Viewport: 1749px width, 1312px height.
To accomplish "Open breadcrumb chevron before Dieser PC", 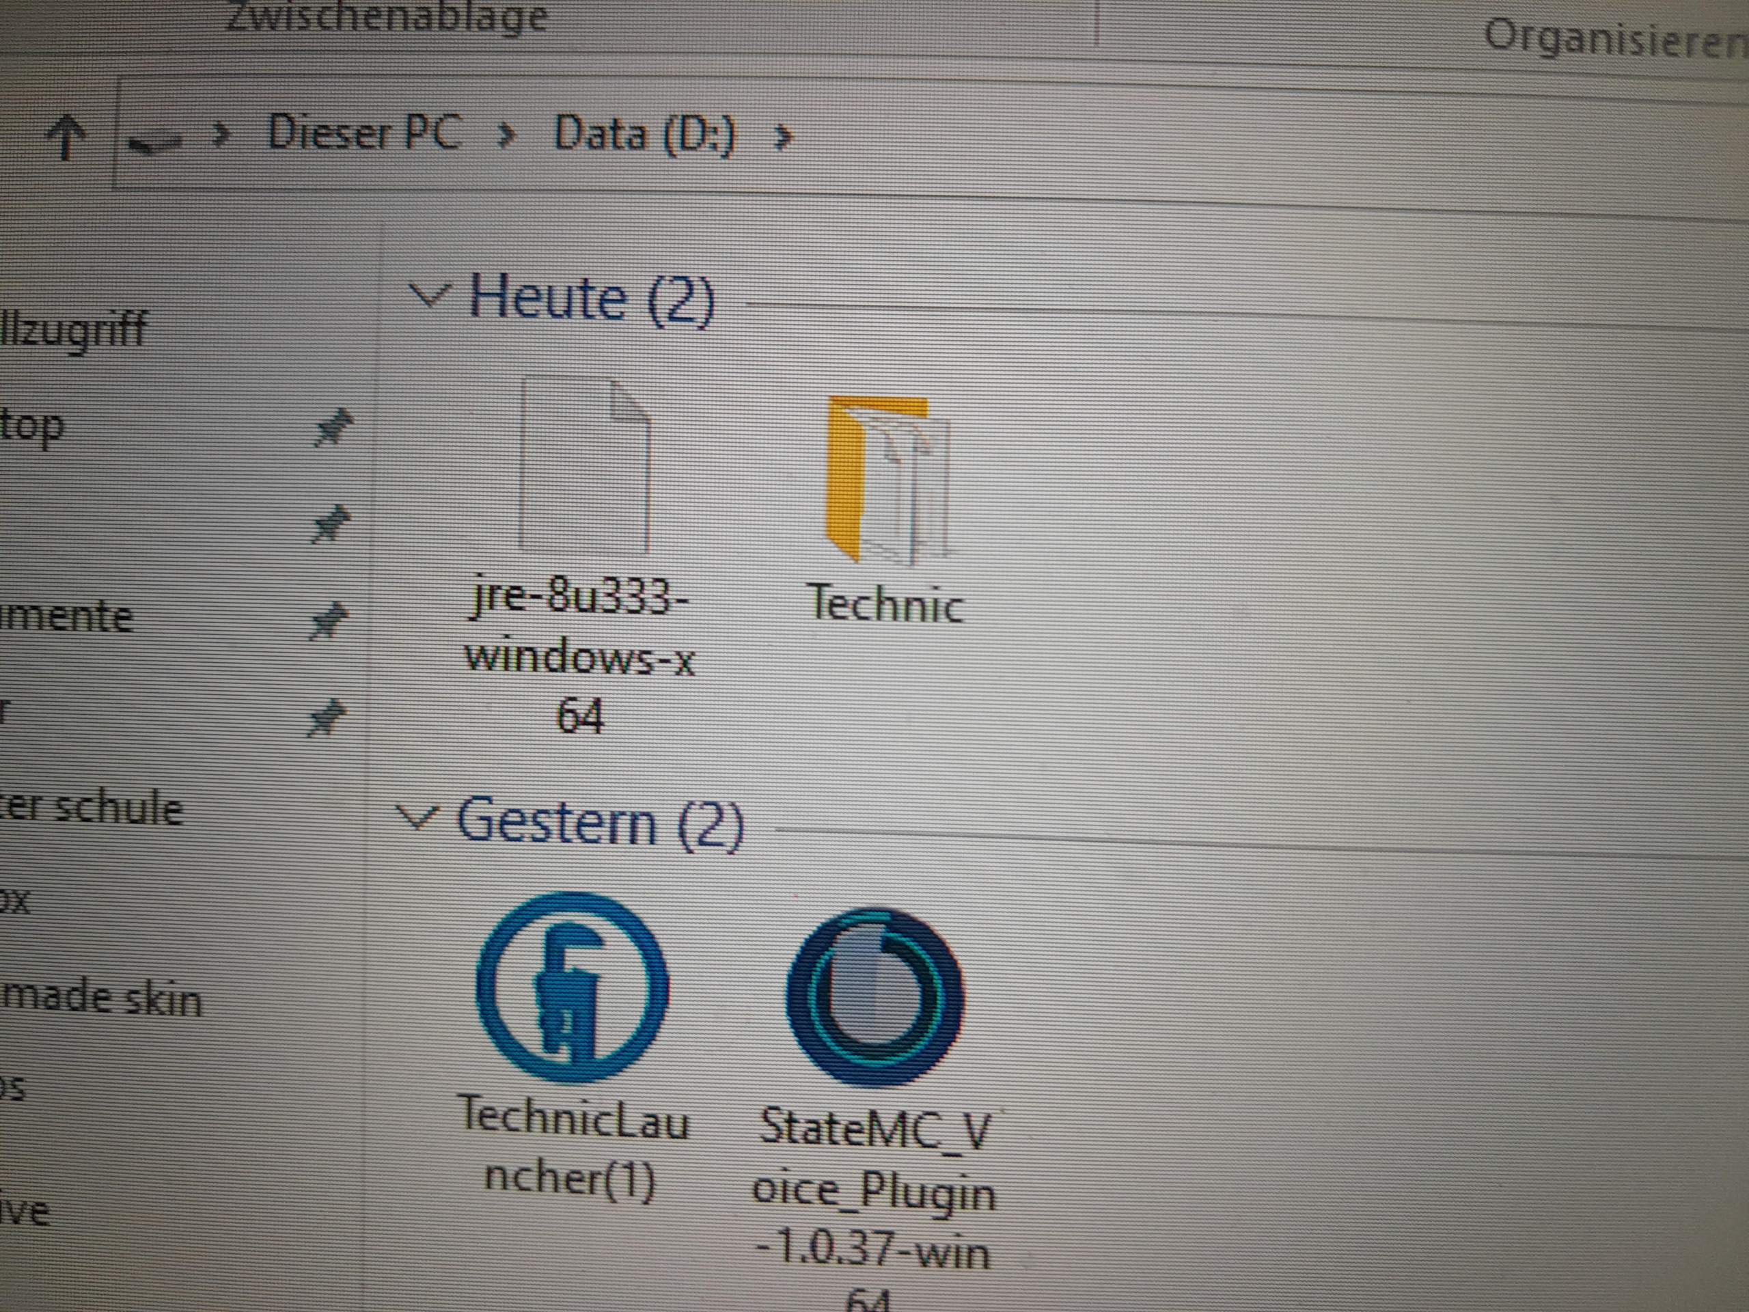I will tap(222, 135).
